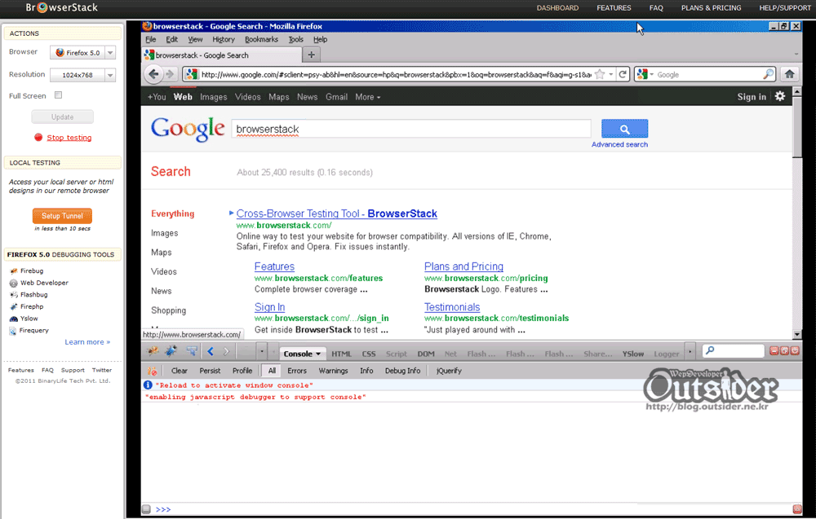Click Google's blue search button
The width and height of the screenshot is (816, 519).
pos(624,129)
